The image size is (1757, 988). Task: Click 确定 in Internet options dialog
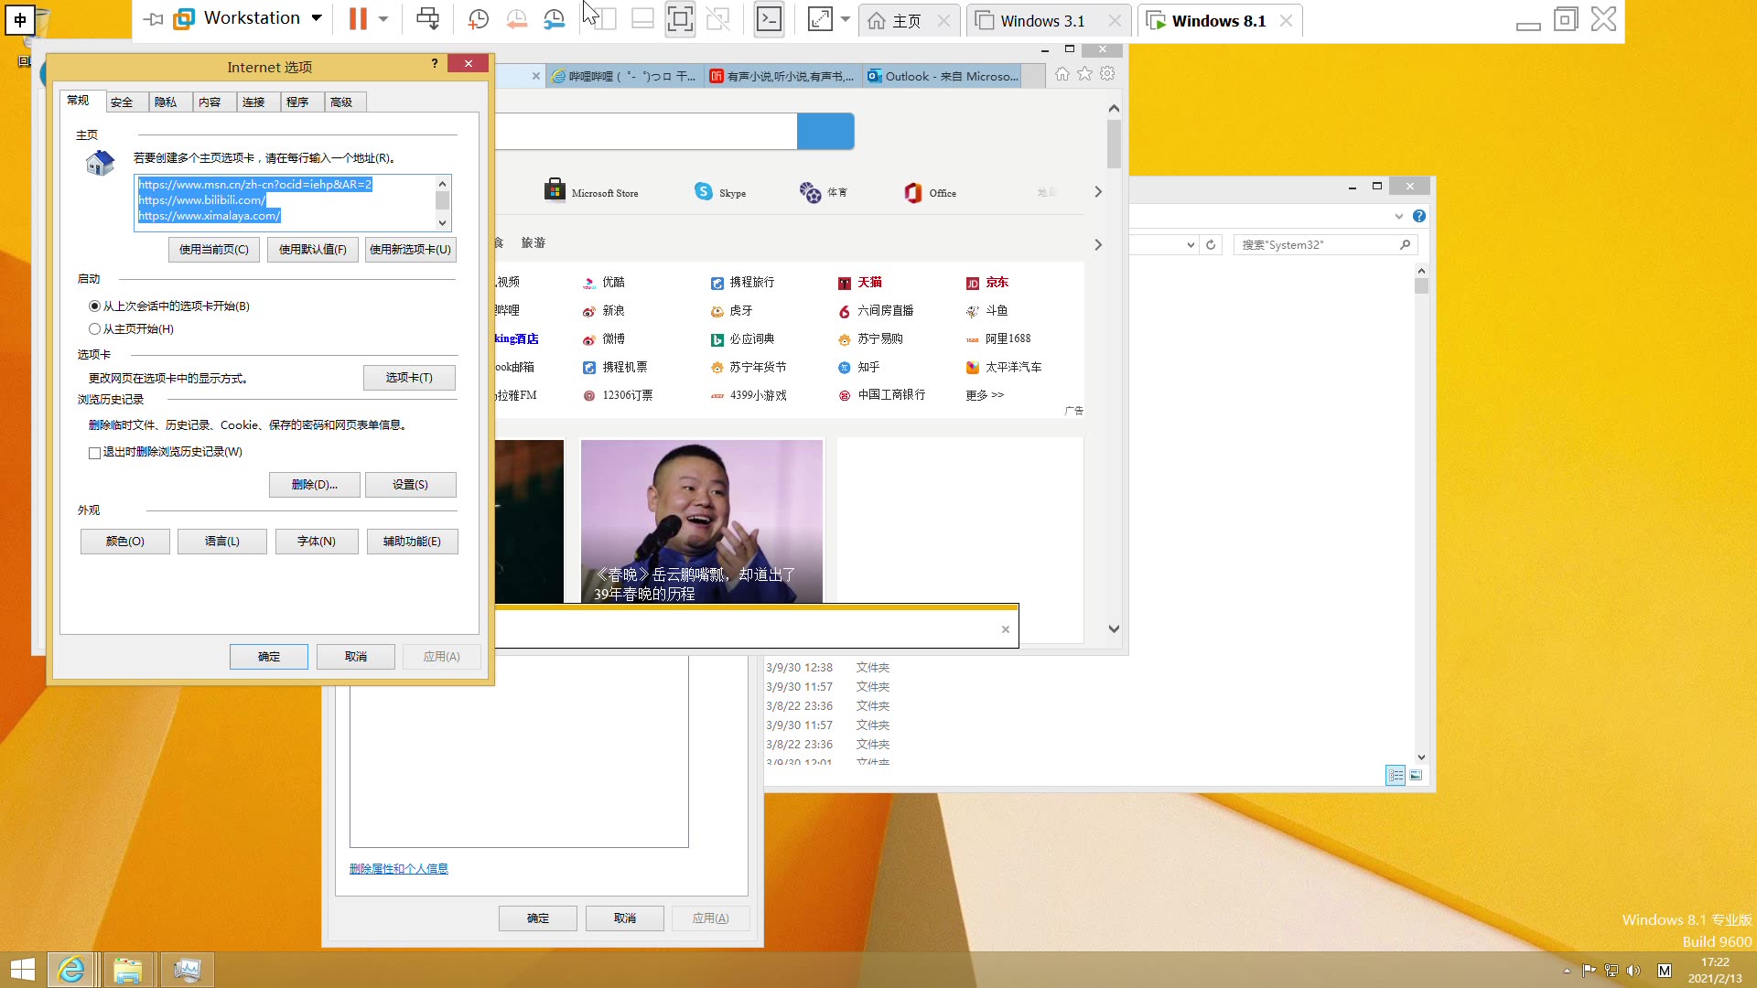(x=269, y=657)
